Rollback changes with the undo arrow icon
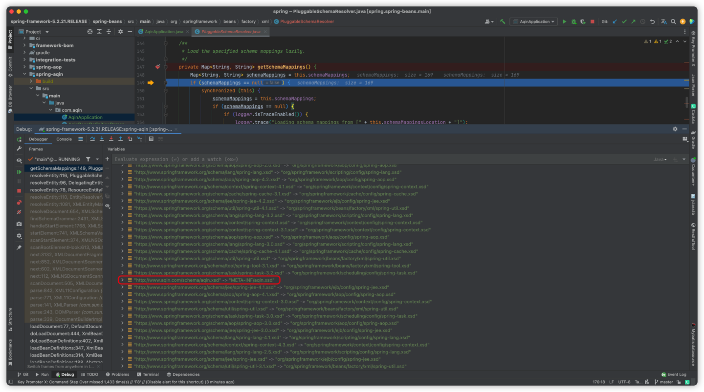 [652, 21]
